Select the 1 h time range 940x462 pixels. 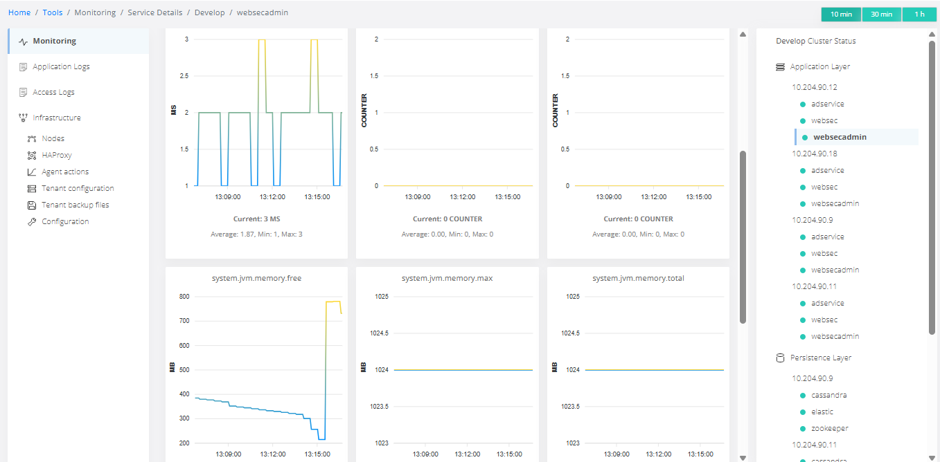tap(919, 15)
